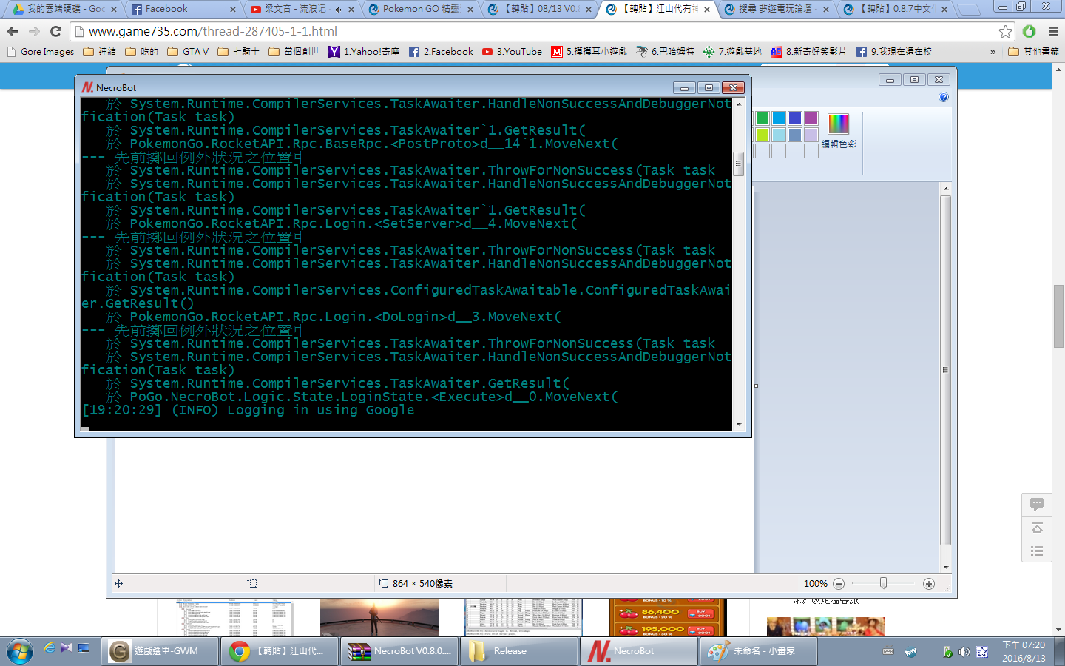
Task: Switch to the Pokemon GO tab
Action: point(420,9)
